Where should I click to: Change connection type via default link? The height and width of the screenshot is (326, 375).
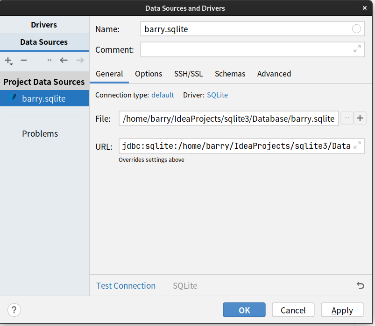[x=163, y=95]
